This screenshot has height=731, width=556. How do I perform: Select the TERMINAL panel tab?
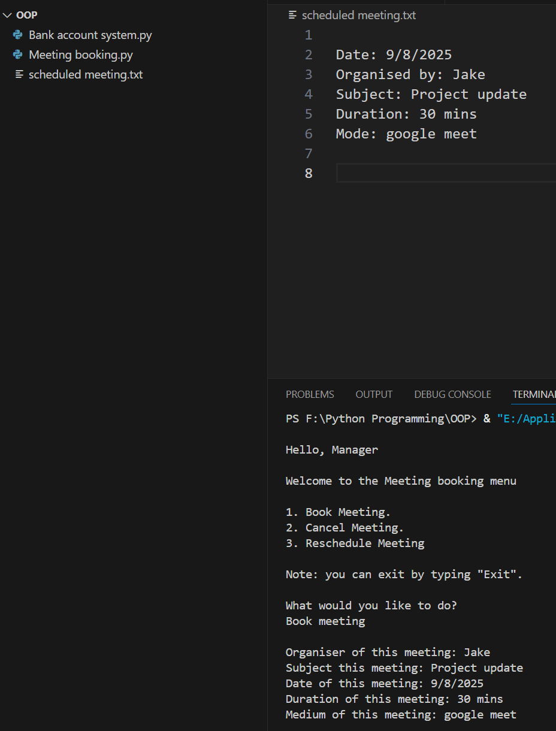pyautogui.click(x=533, y=394)
